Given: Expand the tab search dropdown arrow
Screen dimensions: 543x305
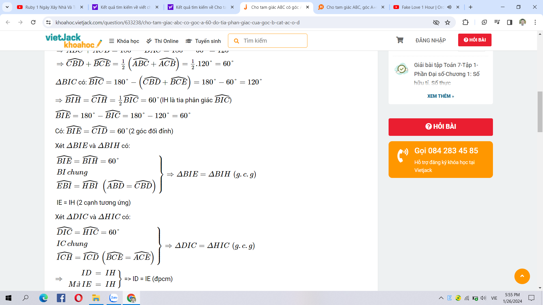Looking at the screenshot, I should click(x=7, y=7).
